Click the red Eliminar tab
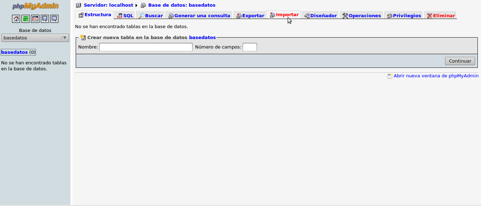This screenshot has width=481, height=206. pyautogui.click(x=441, y=15)
